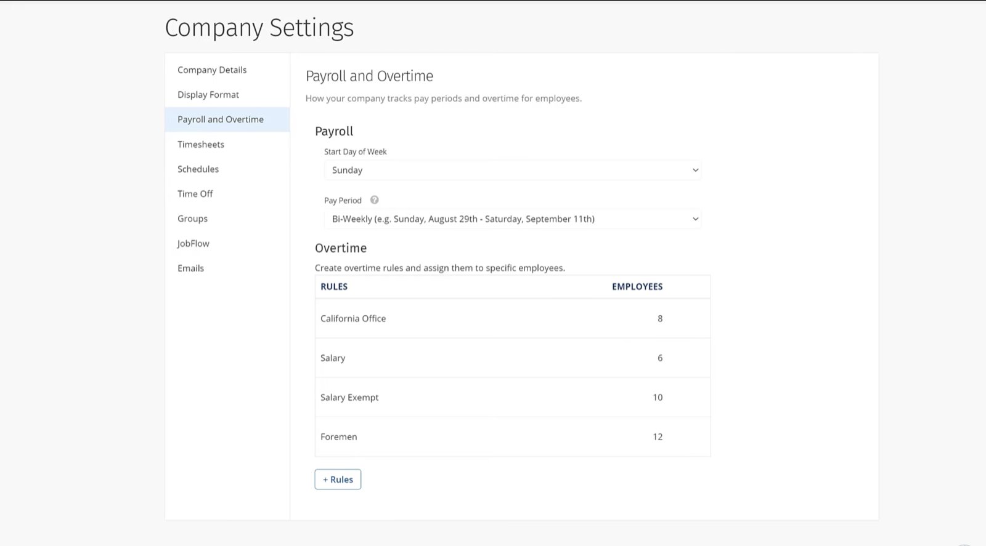
Task: Click the Pay Period help icon
Action: point(374,200)
